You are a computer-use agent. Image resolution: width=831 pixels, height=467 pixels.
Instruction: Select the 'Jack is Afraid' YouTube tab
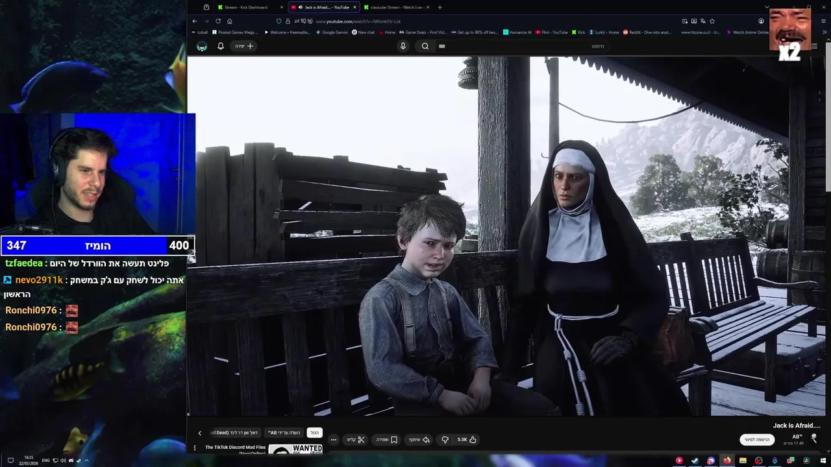323,7
